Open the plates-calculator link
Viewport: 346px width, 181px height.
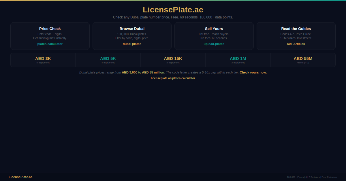[x=50, y=44]
